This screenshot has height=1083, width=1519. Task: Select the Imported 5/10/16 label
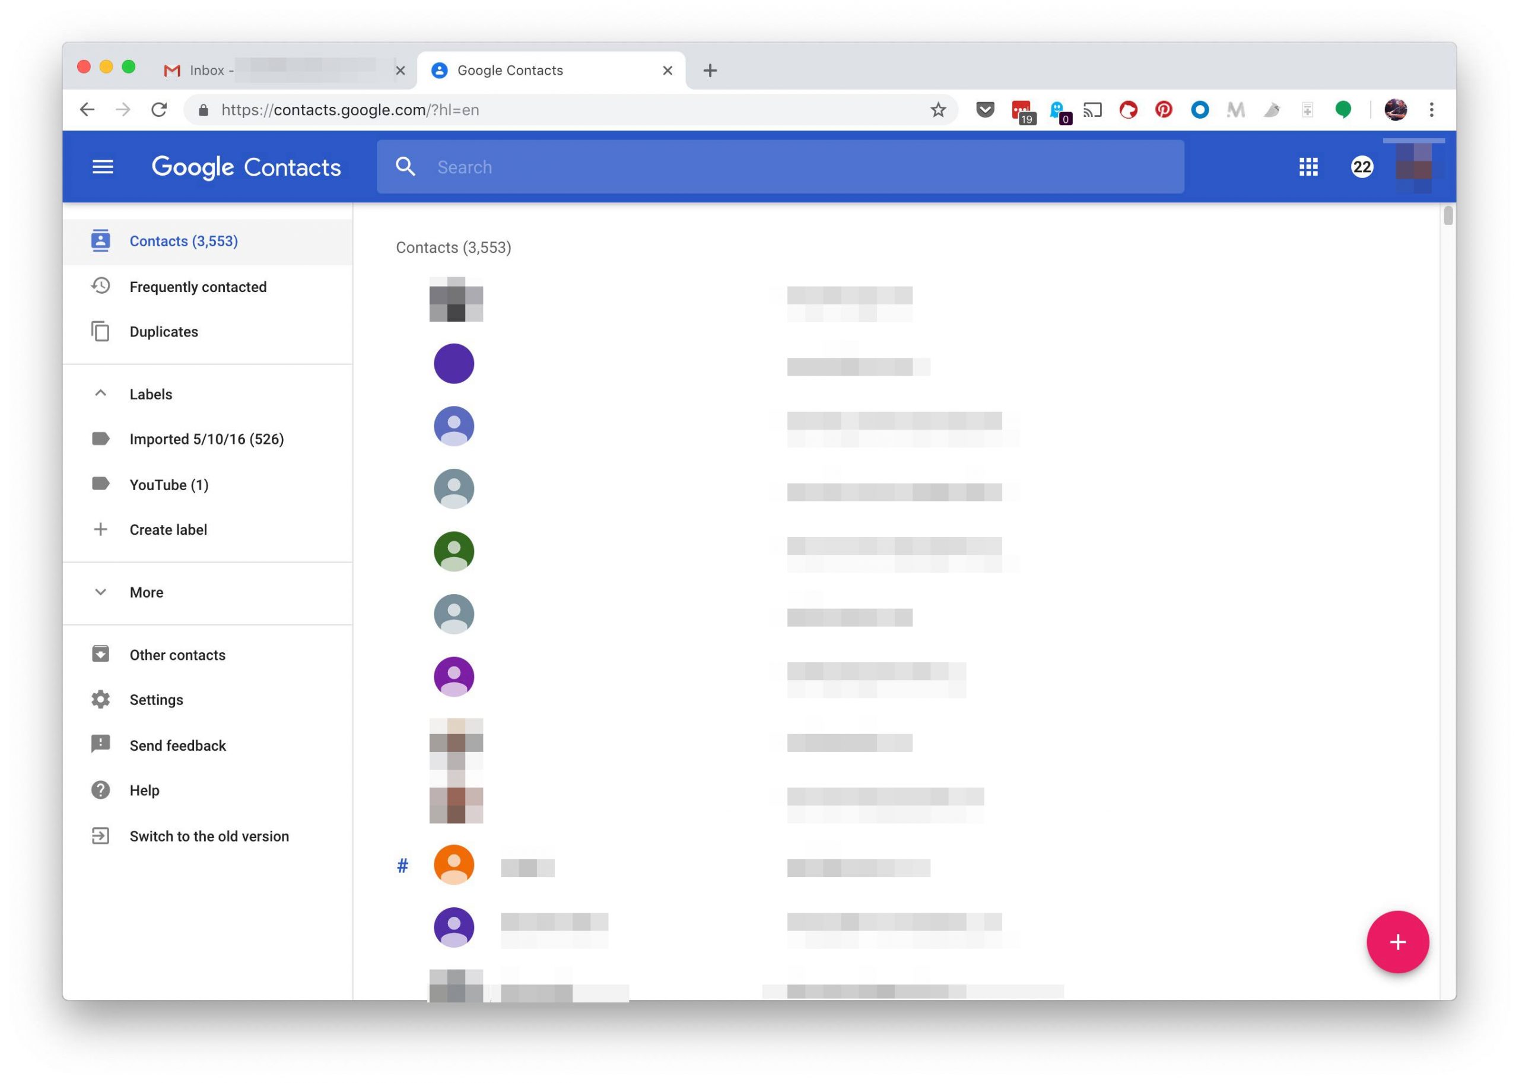[x=206, y=439]
